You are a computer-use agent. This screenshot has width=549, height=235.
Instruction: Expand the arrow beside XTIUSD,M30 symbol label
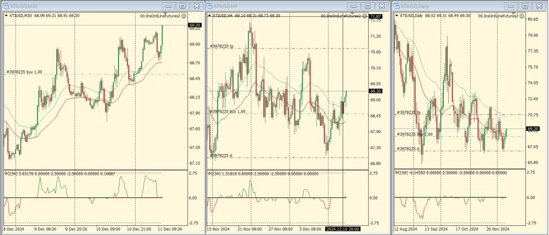tap(6, 16)
